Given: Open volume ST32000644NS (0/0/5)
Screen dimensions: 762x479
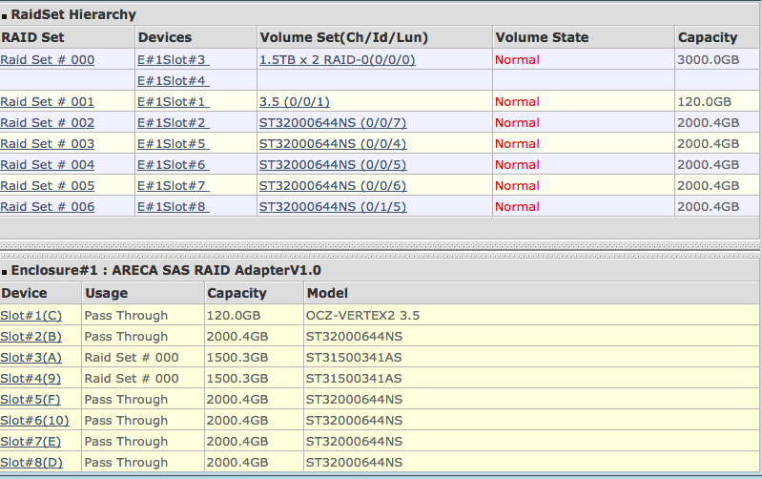Looking at the screenshot, I should click(333, 164).
